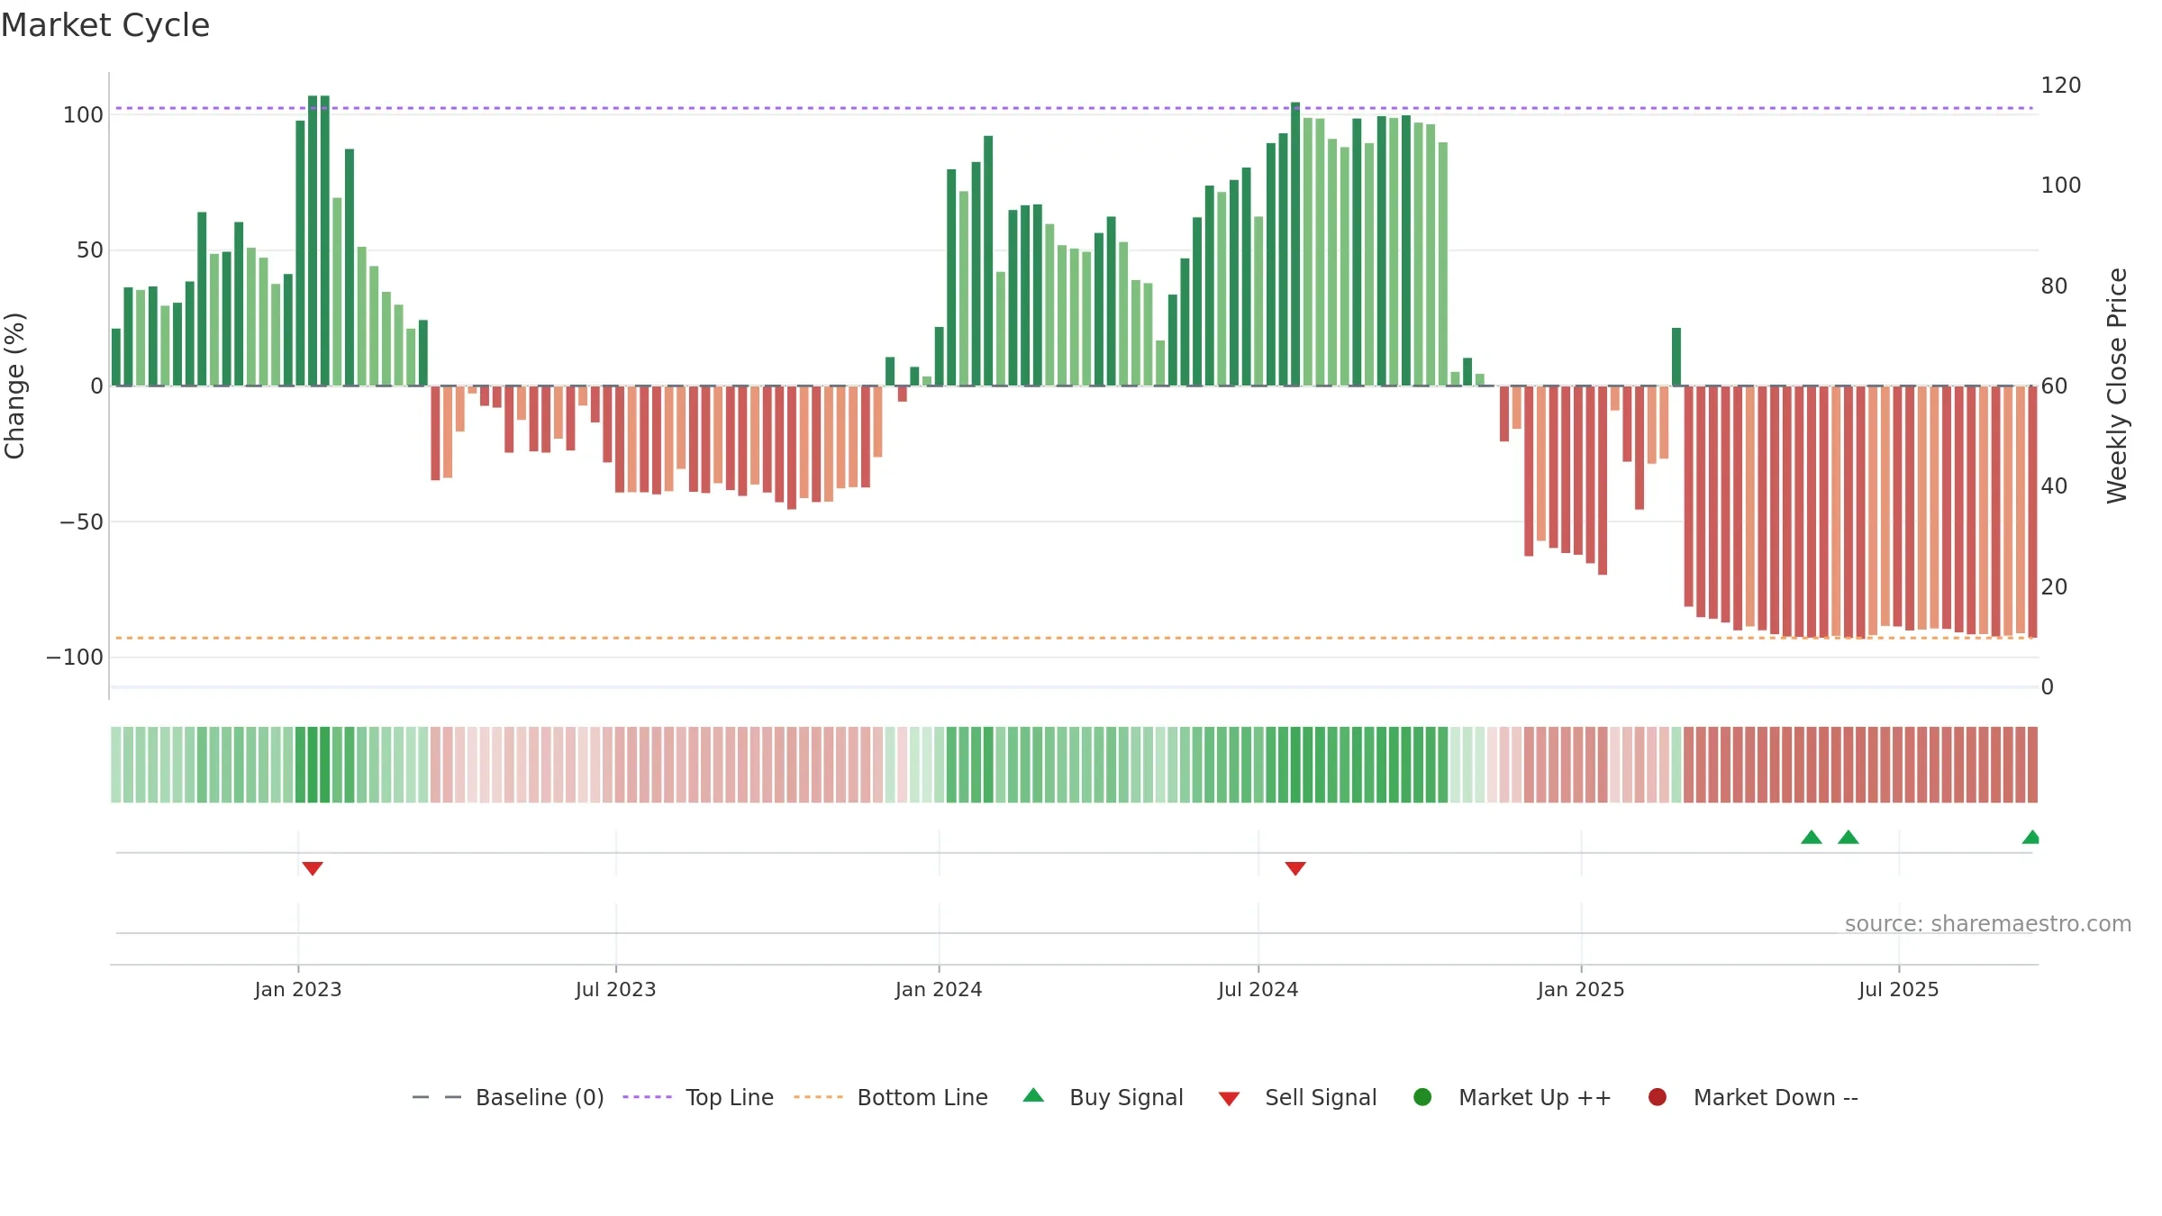
Task: Select the second buy signal marker before Jul 2025
Action: click(1849, 837)
